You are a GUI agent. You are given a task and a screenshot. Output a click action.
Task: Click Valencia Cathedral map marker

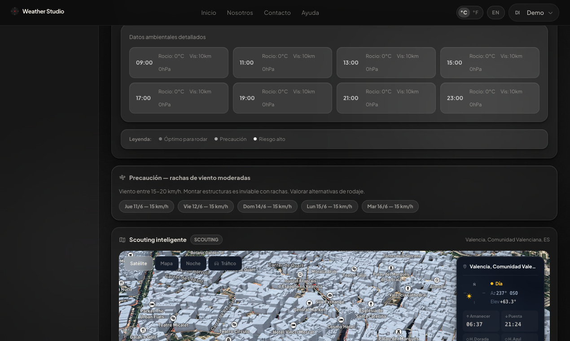(x=408, y=289)
